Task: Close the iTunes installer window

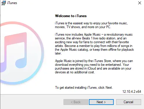Action: (140, 3)
